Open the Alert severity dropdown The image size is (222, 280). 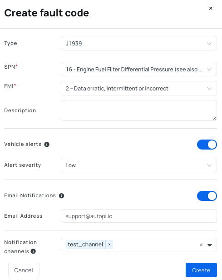(139, 165)
